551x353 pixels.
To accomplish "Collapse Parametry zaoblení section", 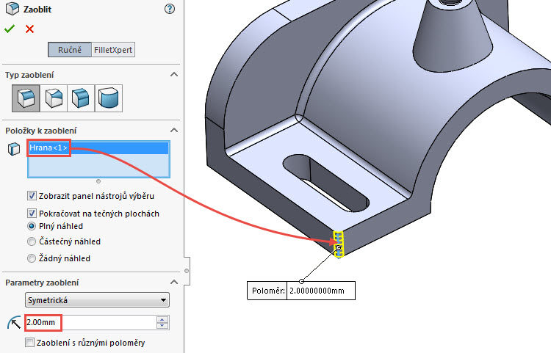I will click(x=174, y=283).
